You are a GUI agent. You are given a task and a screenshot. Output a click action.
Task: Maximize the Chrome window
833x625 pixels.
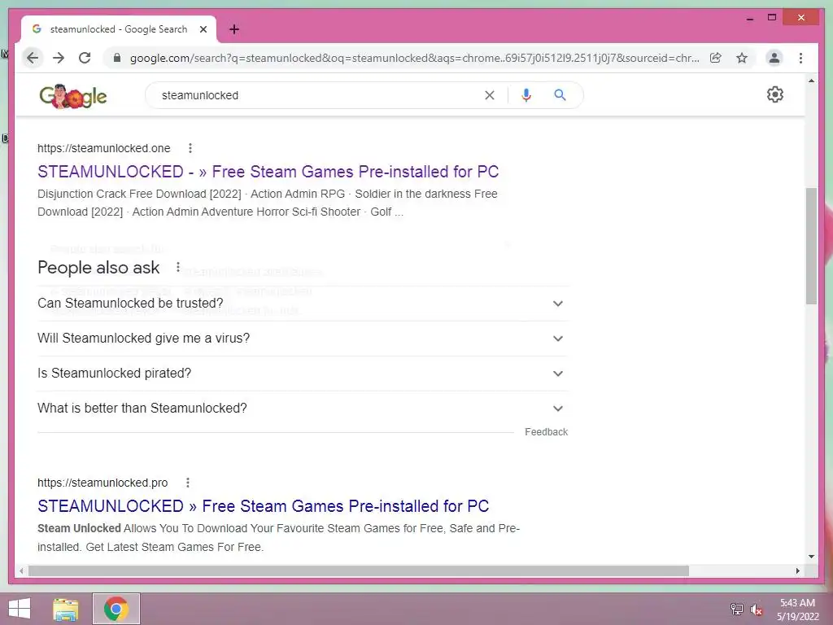pyautogui.click(x=772, y=18)
